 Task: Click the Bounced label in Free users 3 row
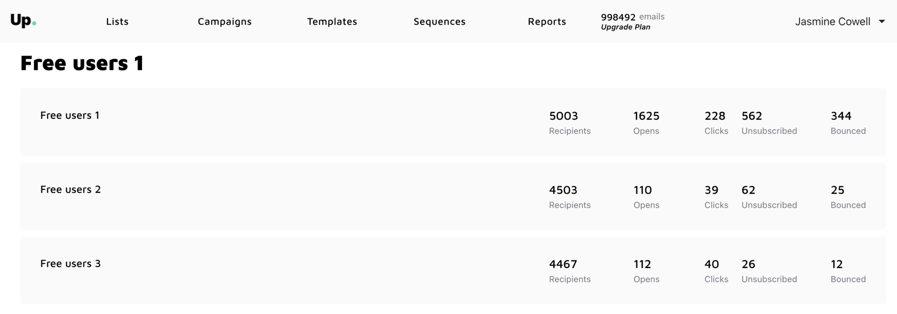(x=848, y=279)
